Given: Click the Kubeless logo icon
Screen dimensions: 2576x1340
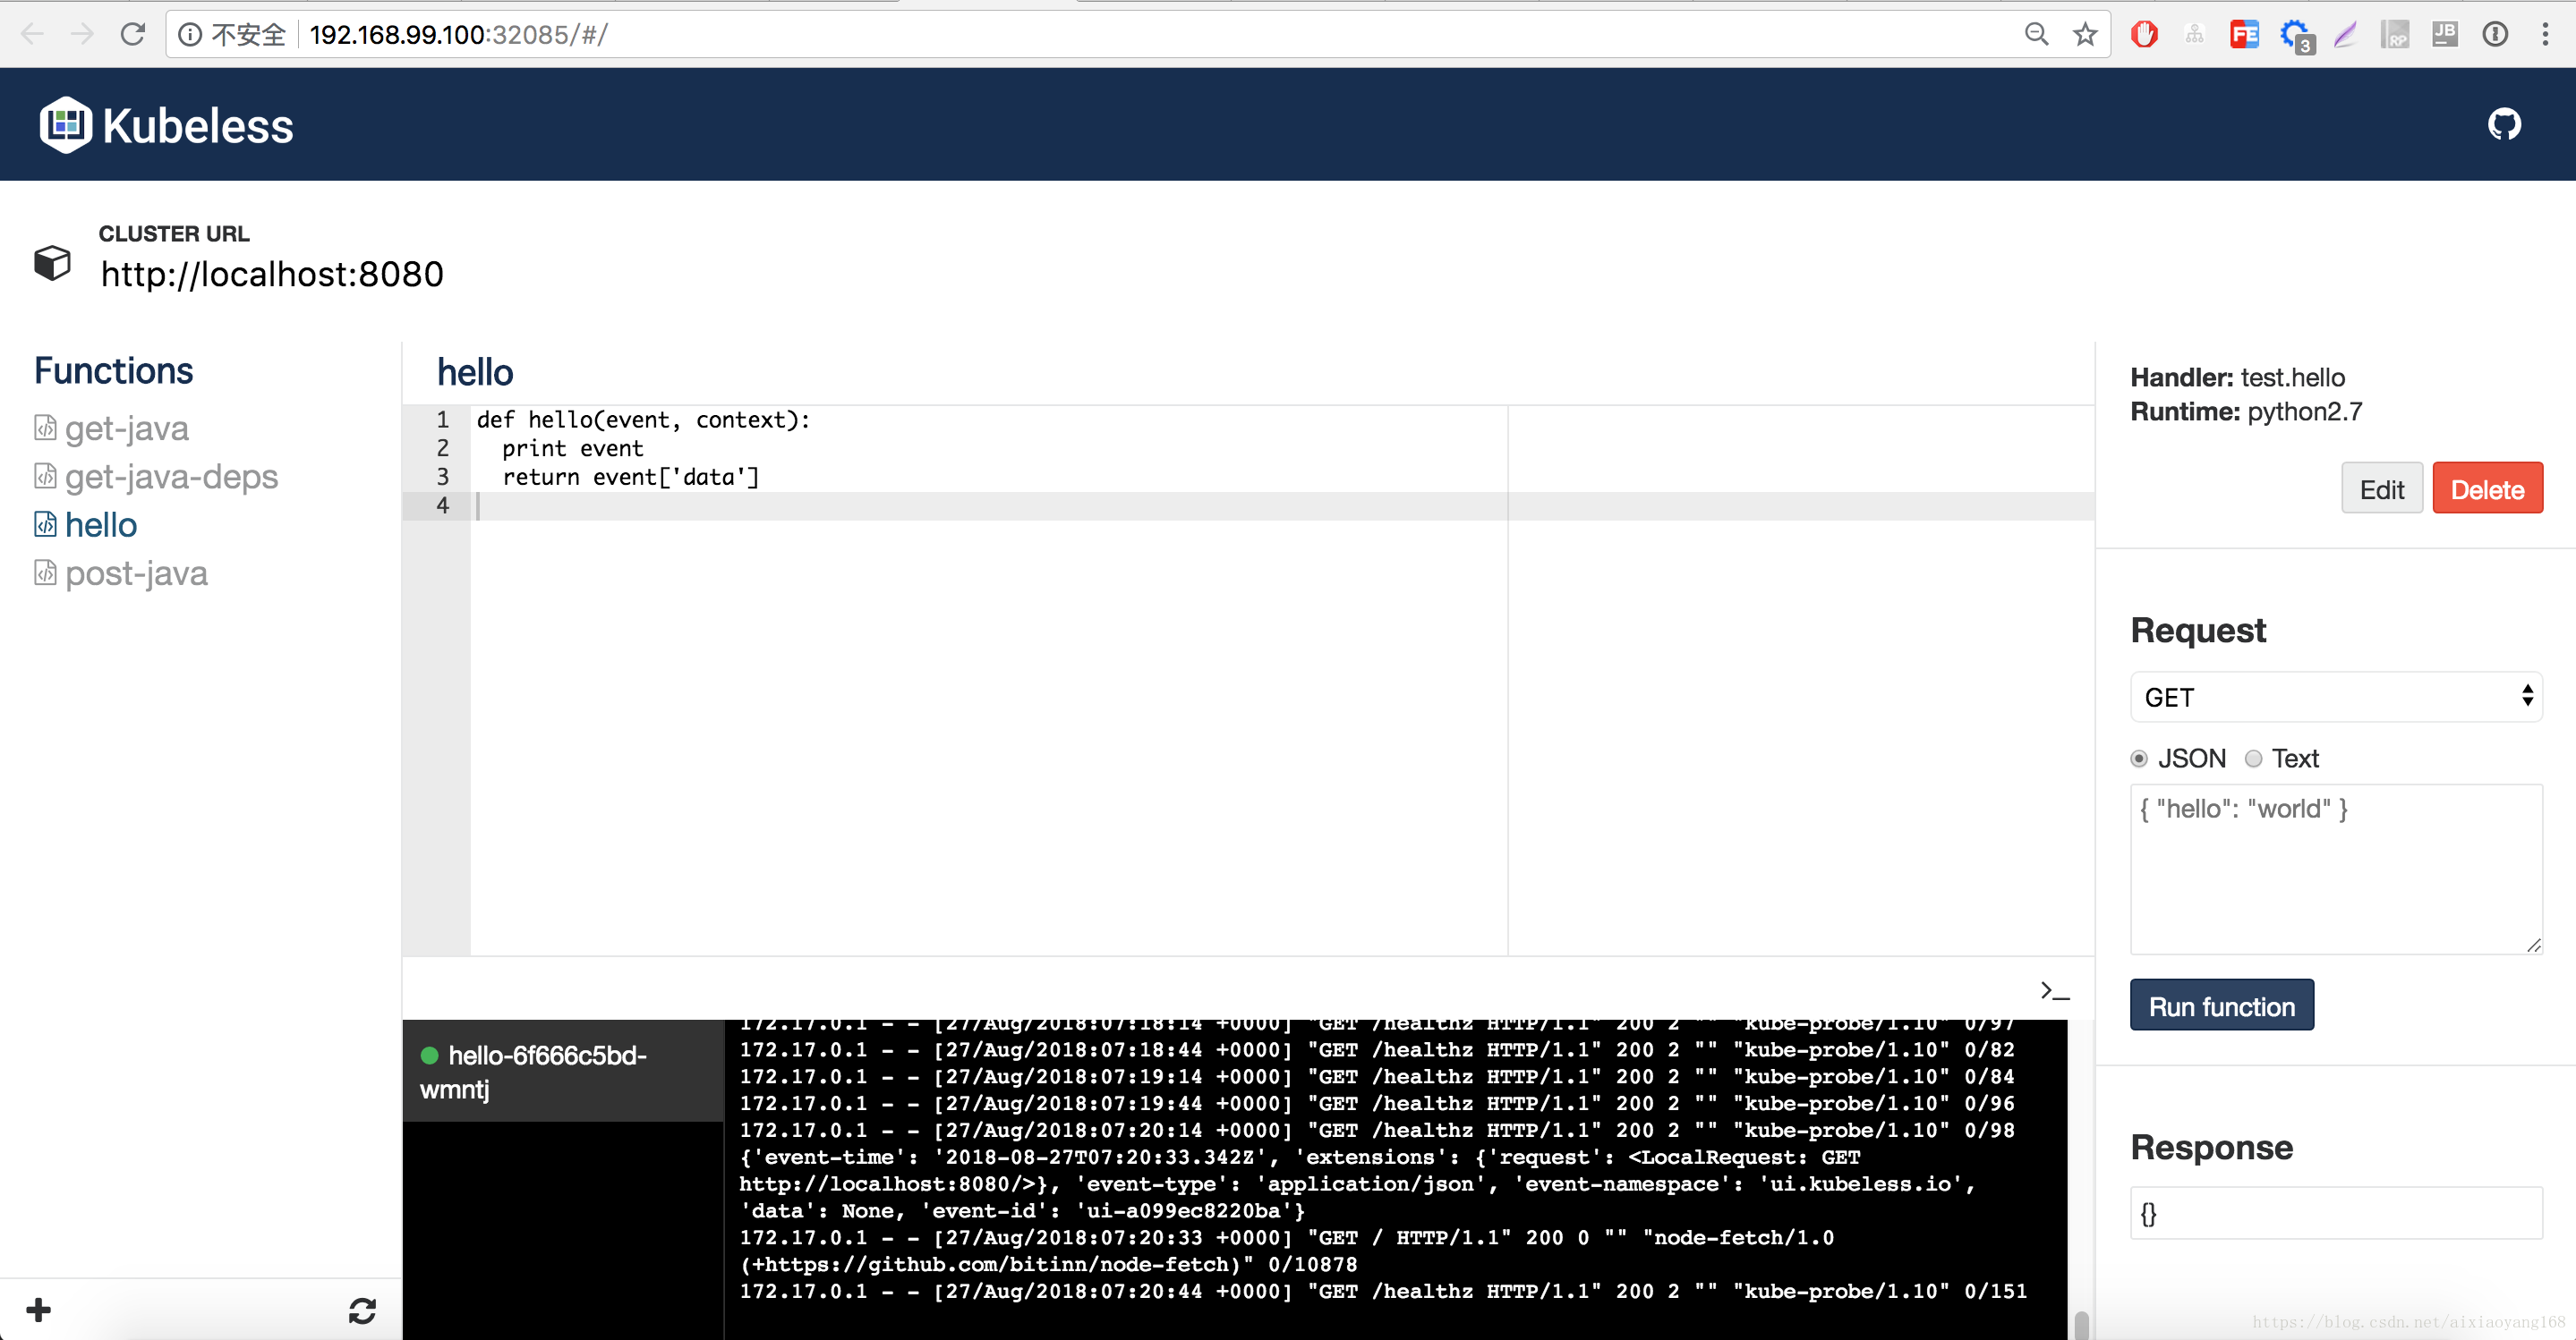Looking at the screenshot, I should click(x=66, y=125).
